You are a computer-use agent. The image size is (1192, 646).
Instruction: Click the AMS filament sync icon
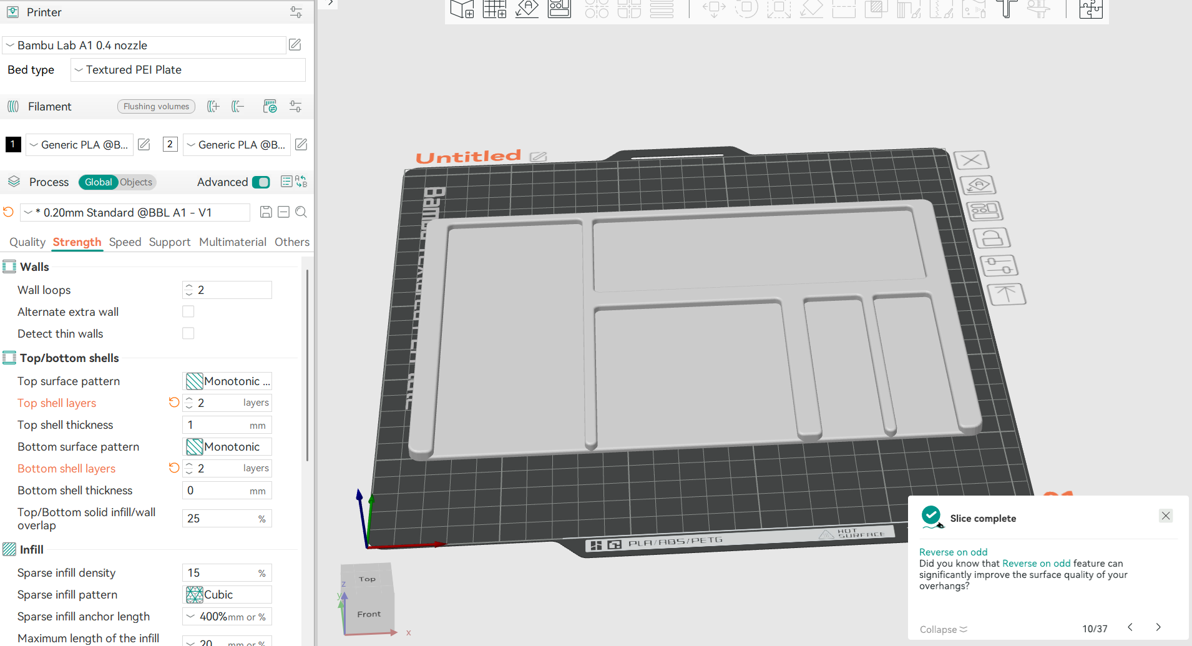coord(270,107)
